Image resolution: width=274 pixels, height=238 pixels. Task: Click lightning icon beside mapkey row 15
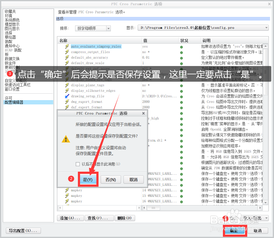pos(67,196)
